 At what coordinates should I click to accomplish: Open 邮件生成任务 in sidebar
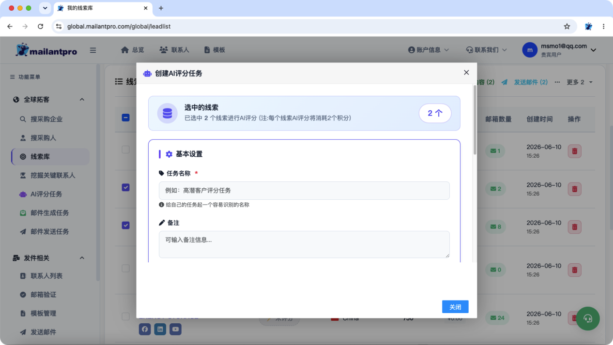50,212
